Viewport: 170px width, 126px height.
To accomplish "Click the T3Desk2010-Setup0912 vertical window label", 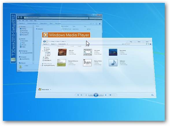I will (13, 38).
